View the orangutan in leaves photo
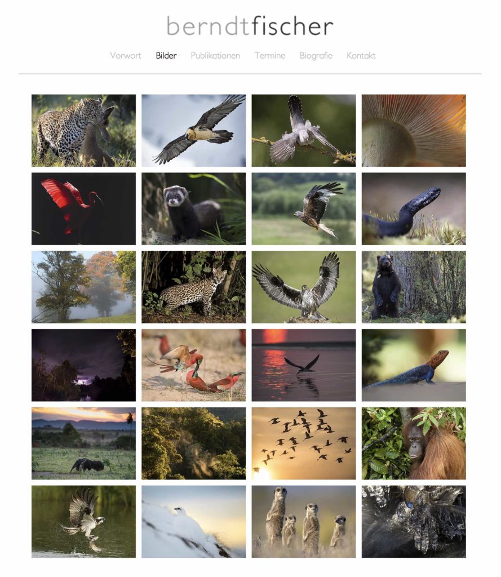This screenshot has height=577, width=501. coord(414,443)
